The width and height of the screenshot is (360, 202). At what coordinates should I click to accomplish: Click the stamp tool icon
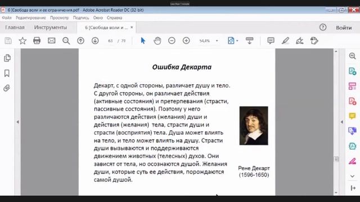click(x=314, y=41)
